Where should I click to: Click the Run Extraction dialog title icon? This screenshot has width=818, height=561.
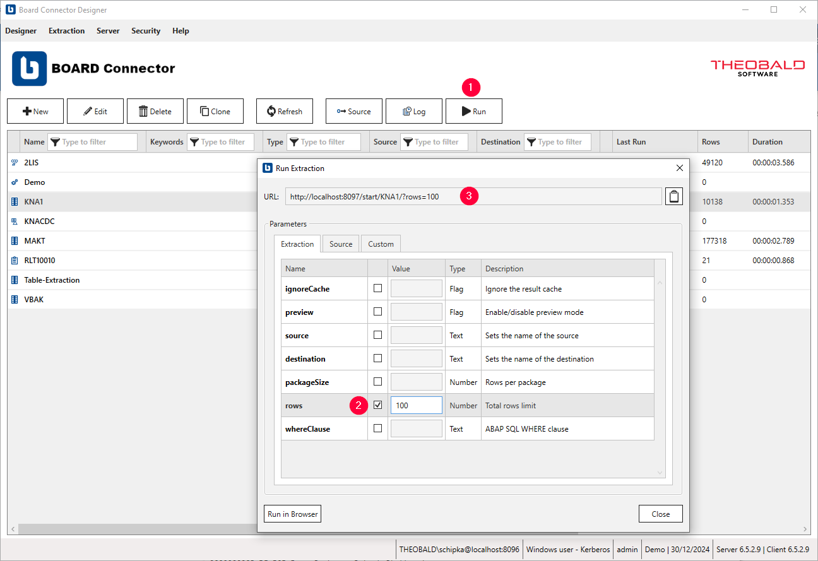pos(267,168)
